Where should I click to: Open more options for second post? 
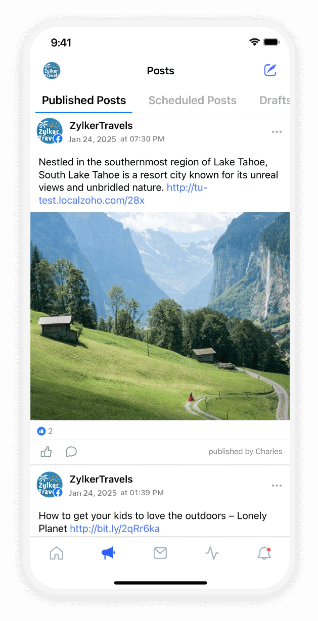pos(277,486)
